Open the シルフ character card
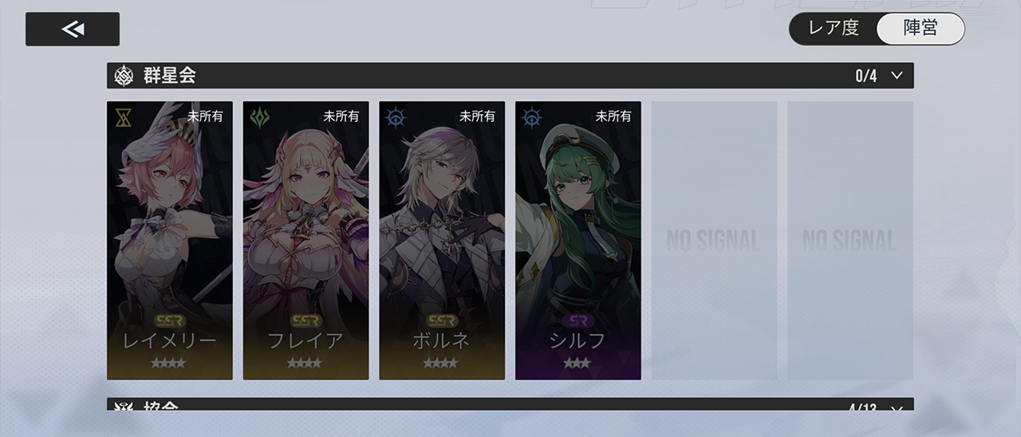Screen dimensions: 1021x437 [x=578, y=240]
